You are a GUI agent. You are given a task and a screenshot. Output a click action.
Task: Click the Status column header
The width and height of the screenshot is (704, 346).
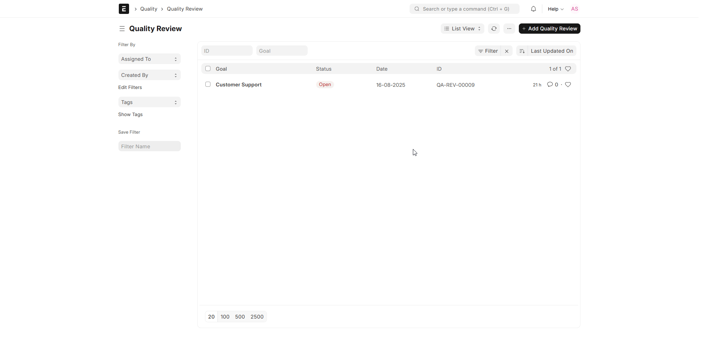pos(323,69)
